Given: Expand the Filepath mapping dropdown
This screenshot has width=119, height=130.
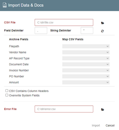Looking at the screenshot, I should (86, 46).
